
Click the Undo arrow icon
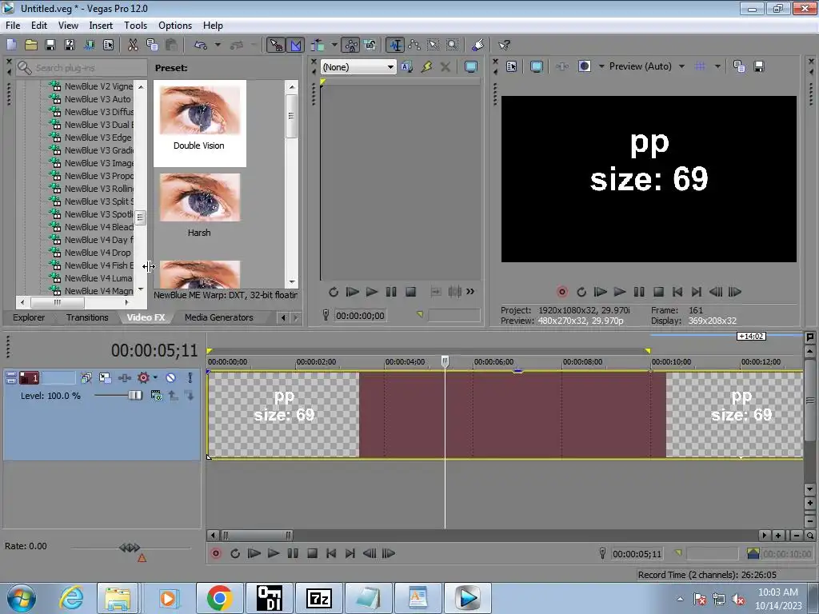coord(201,45)
